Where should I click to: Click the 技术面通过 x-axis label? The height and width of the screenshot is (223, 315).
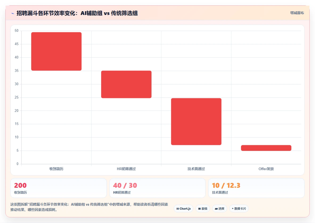tap(196, 169)
